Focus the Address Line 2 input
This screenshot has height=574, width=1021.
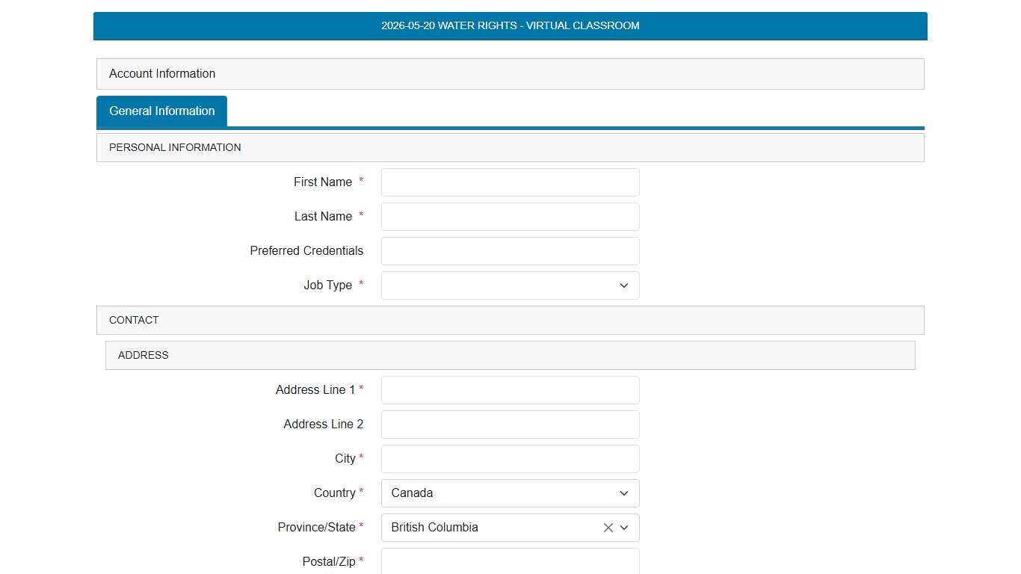point(510,425)
